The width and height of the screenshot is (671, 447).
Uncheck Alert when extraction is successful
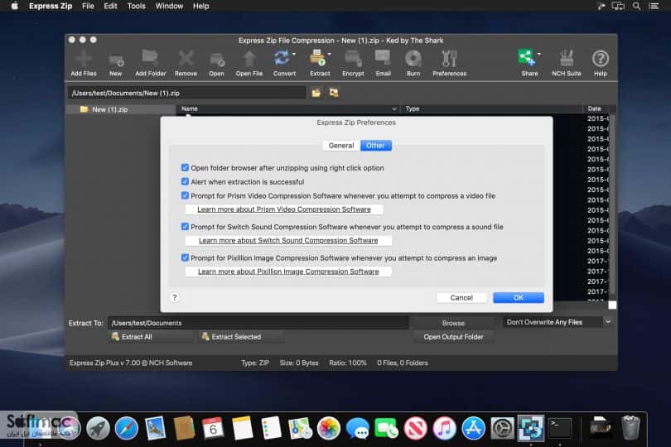click(x=185, y=181)
